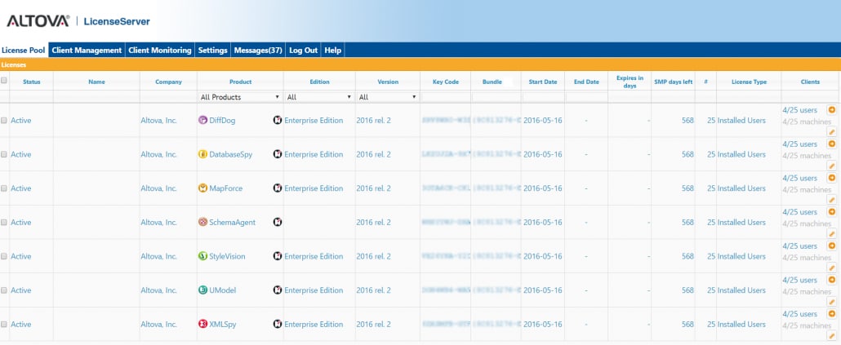
Task: Click orange arrow icon in DiffDog clients cell
Action: 832,110
